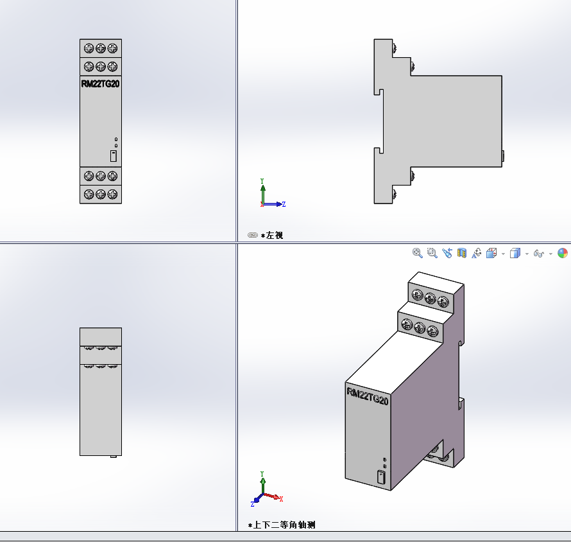Click the *上下二等角轴测 view label

pyautogui.click(x=282, y=525)
